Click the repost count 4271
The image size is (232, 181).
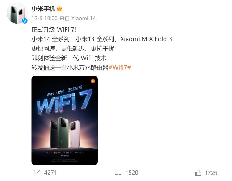[x=50, y=173]
